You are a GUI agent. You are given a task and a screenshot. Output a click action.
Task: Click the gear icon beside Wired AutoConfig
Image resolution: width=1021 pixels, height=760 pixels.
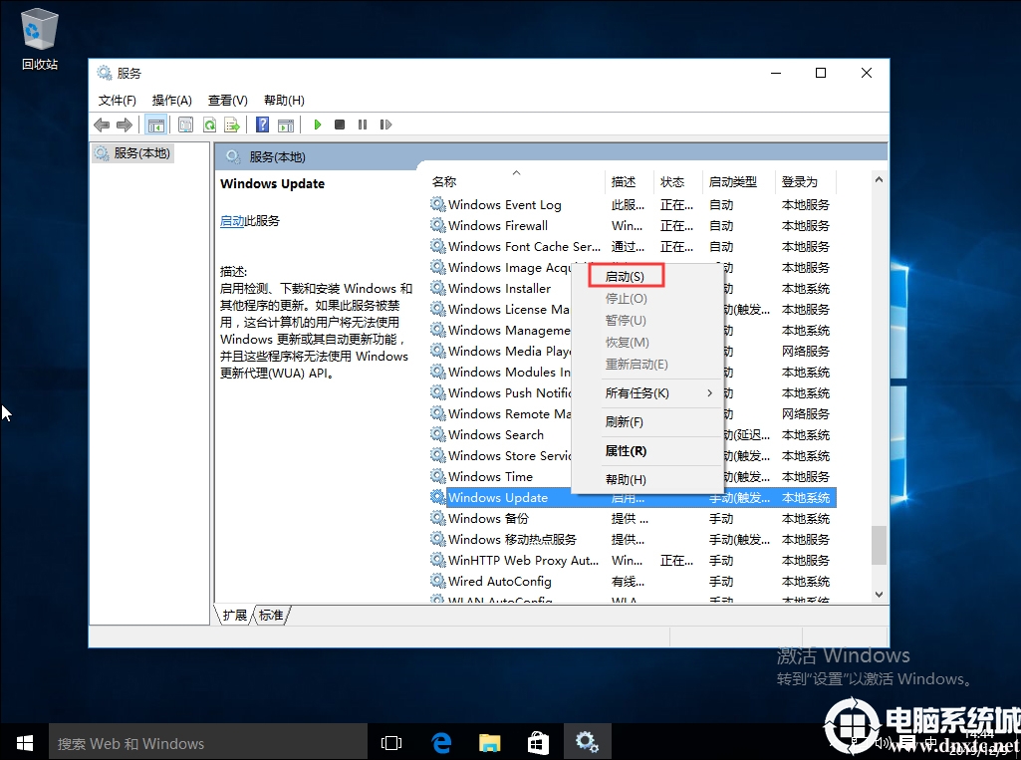(437, 581)
